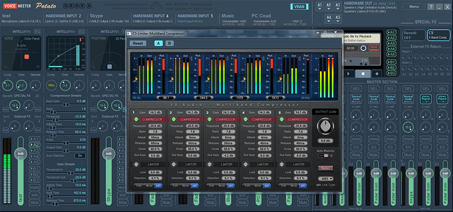Toggle the band 2 compressor green LED
Image resolution: width=453 pixels, height=212 pixels.
174,119
